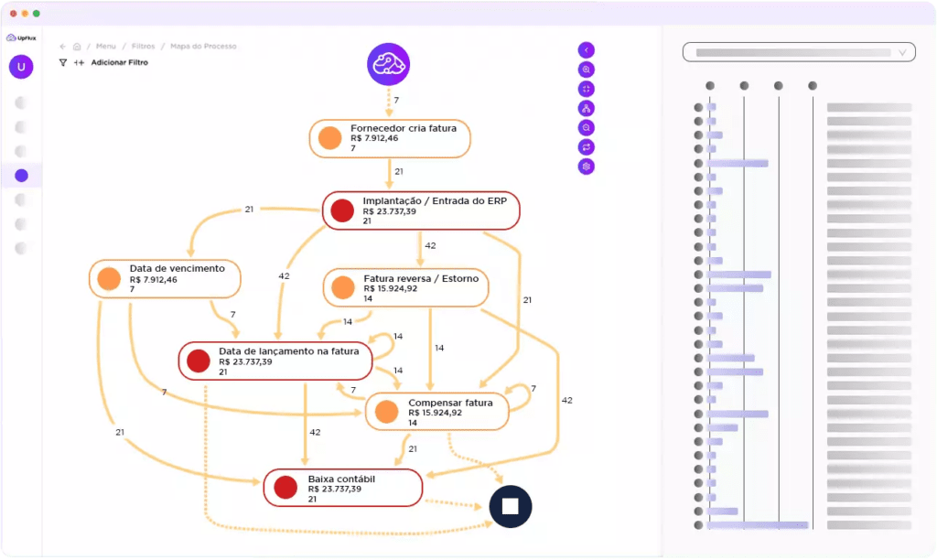Go back using the breadcrumb arrow

click(x=63, y=46)
